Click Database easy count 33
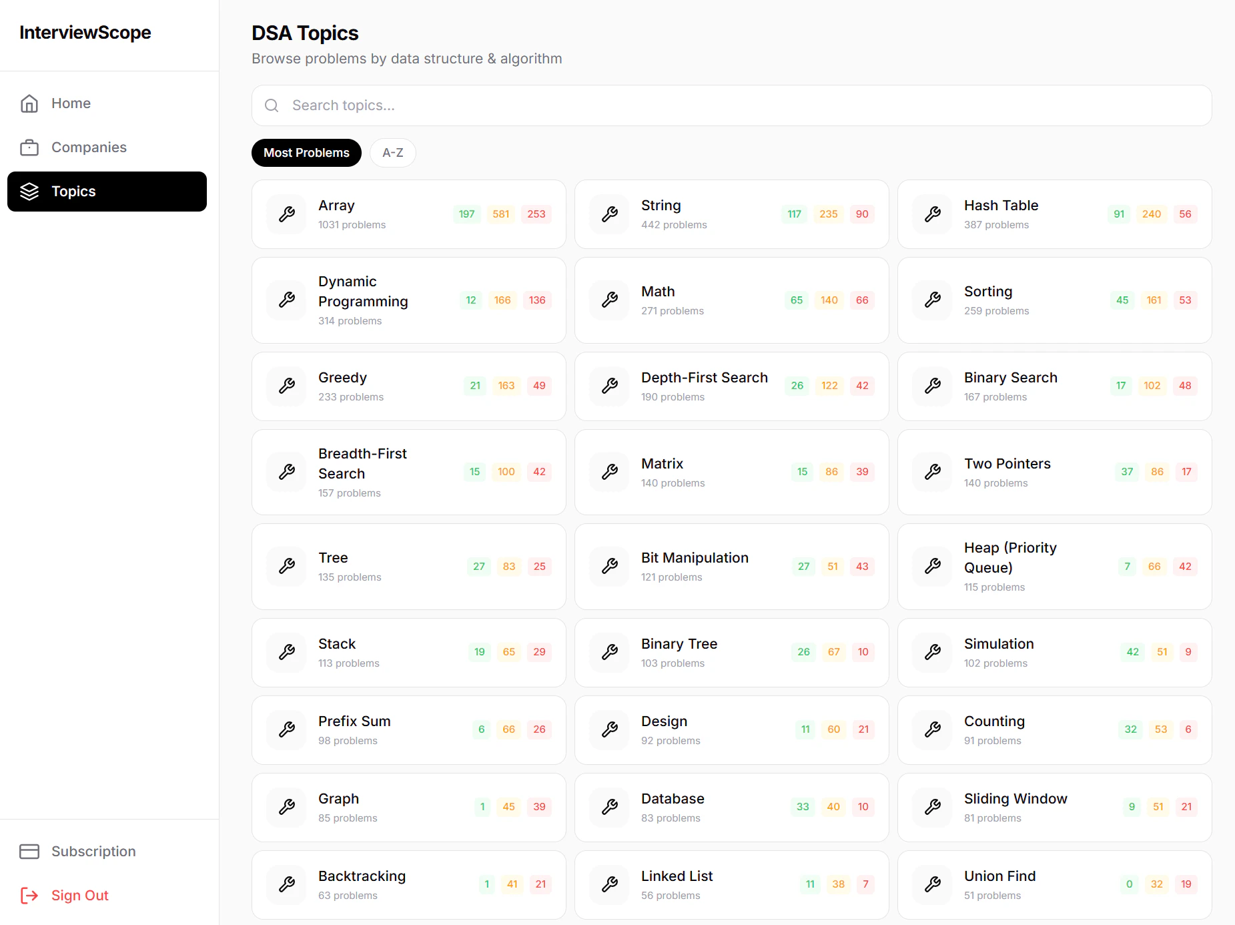 [803, 807]
